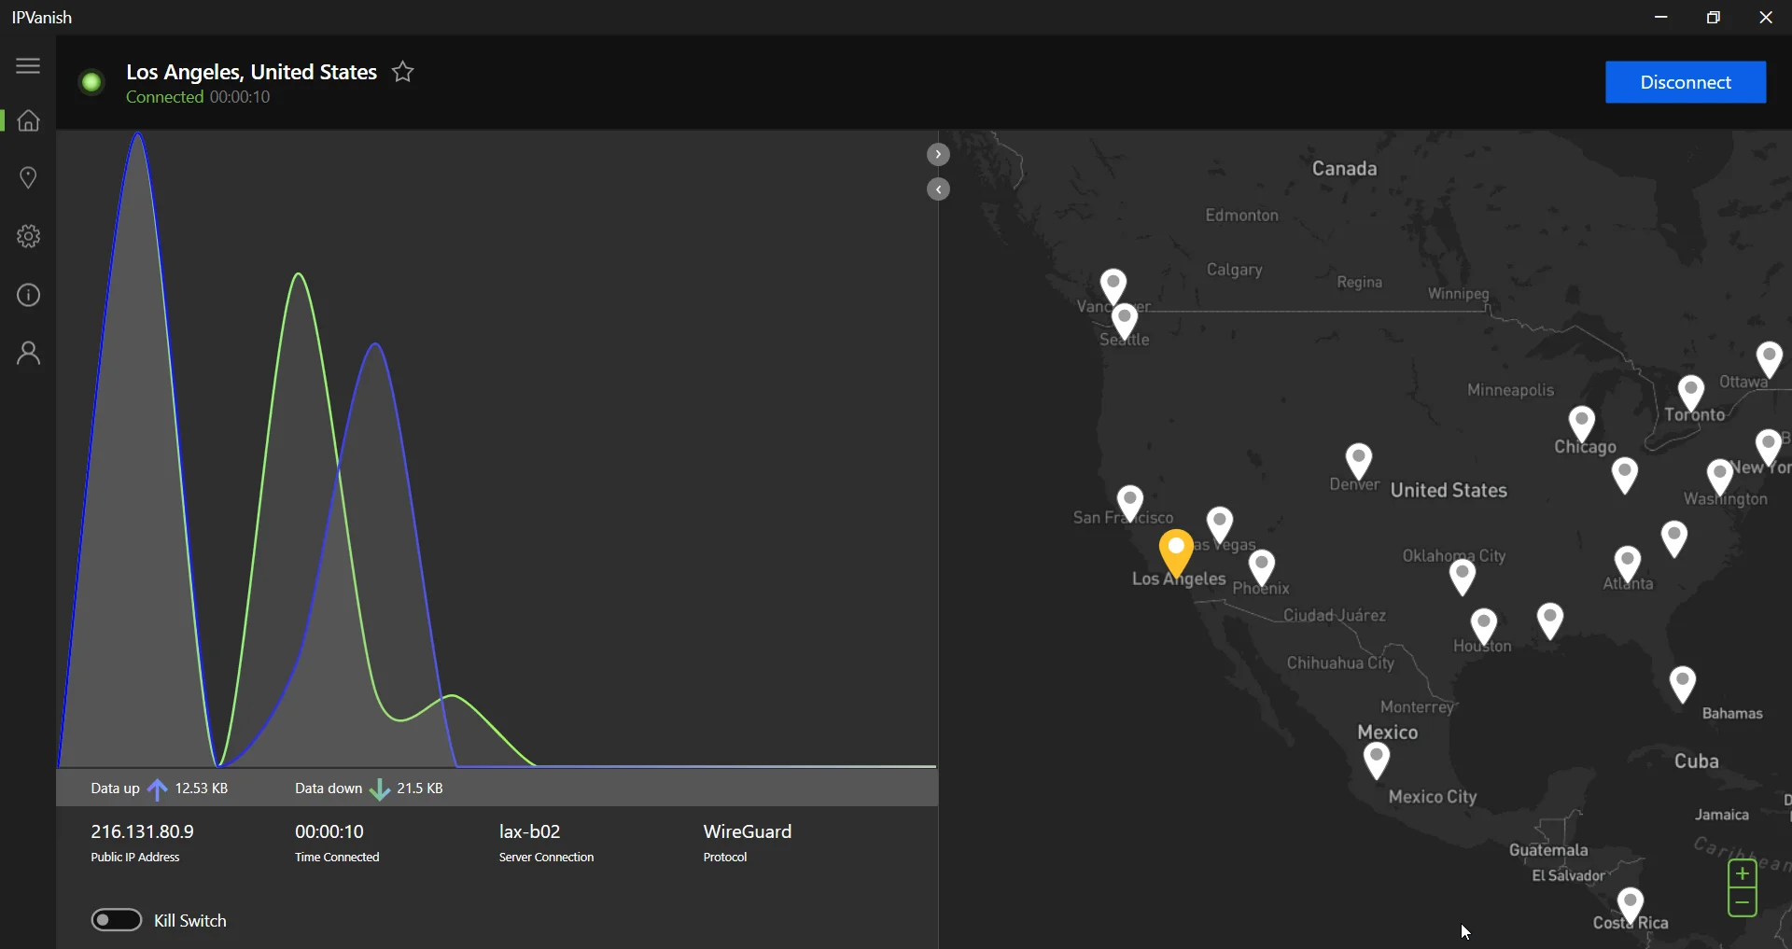Screen dimensions: 1792x949
Task: Toggle the Kill Switch on
Action: coord(117,920)
